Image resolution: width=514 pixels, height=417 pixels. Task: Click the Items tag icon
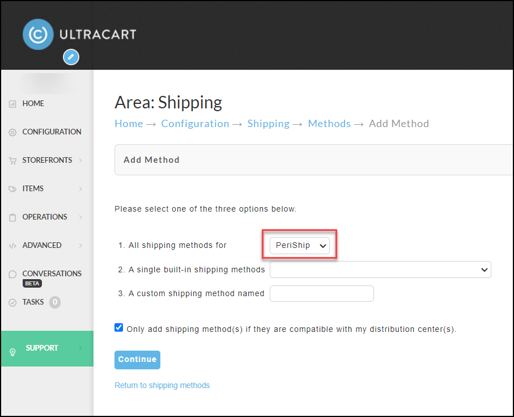click(12, 189)
